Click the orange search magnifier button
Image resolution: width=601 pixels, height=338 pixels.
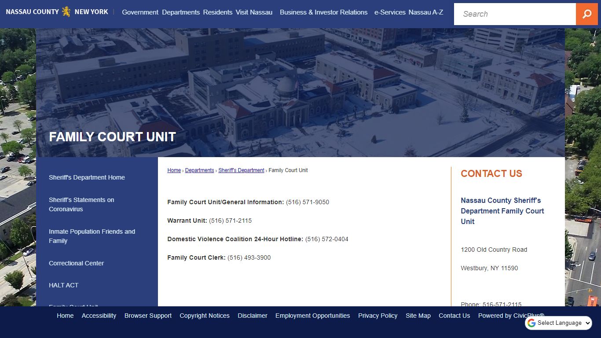point(587,14)
